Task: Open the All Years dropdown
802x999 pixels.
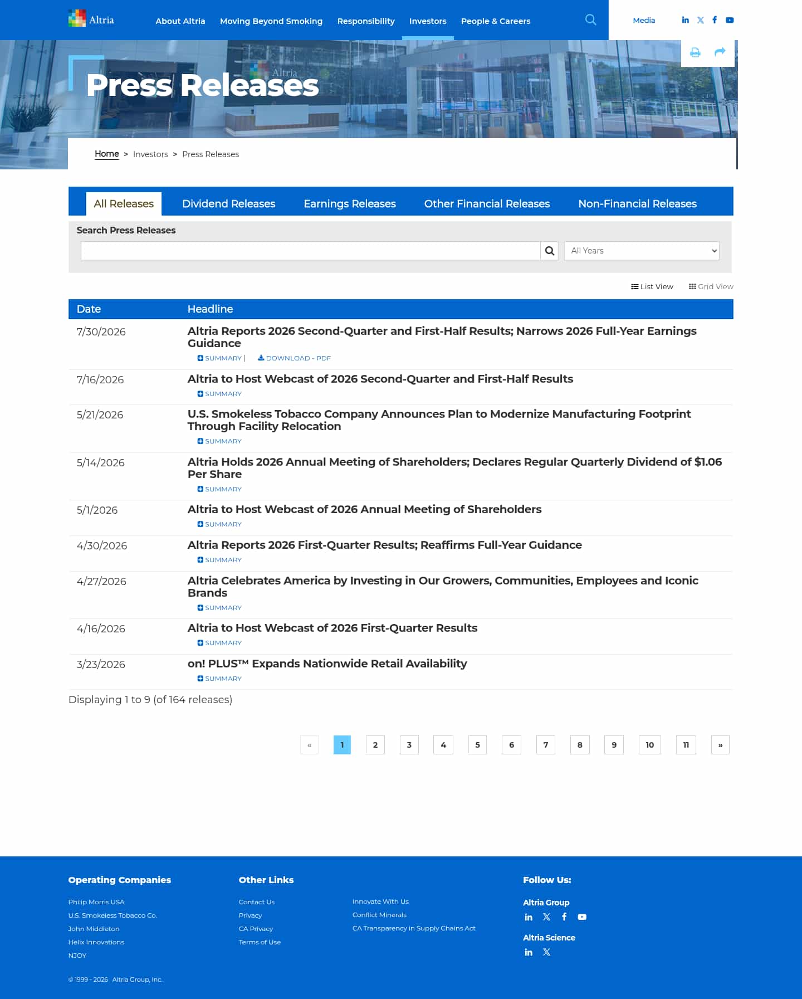Action: [x=642, y=251]
